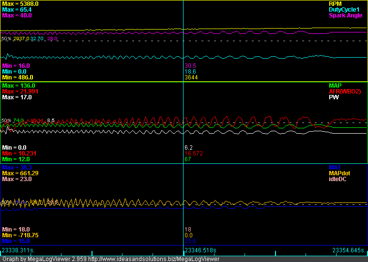
Task: Select the idleDC legend label
Action: 337,179
